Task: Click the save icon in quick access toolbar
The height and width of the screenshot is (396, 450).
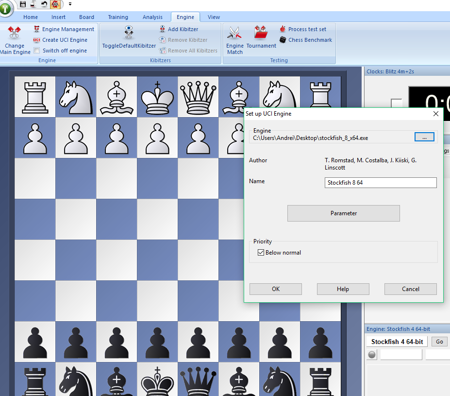Action: [23, 4]
